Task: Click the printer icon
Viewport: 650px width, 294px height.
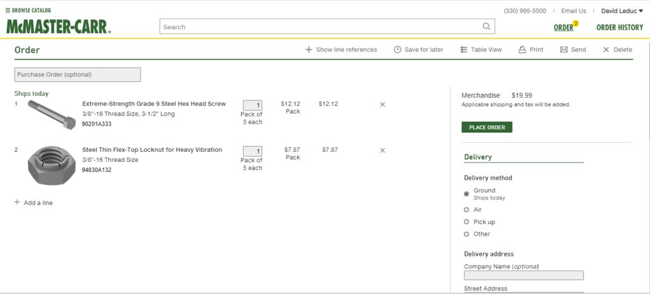Action: click(522, 50)
